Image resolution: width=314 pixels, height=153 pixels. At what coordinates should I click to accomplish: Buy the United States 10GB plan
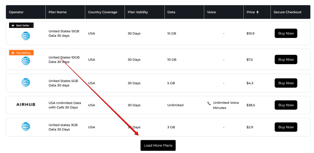(286, 59)
